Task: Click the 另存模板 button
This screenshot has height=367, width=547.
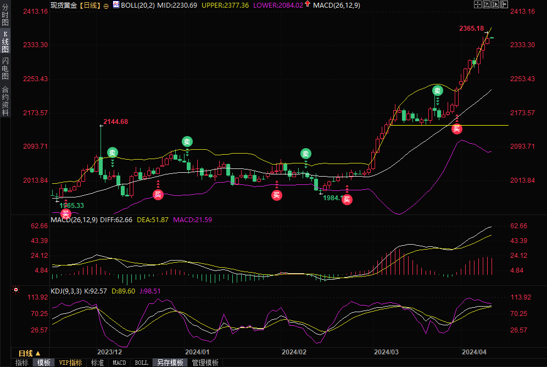Action: tap(170, 363)
